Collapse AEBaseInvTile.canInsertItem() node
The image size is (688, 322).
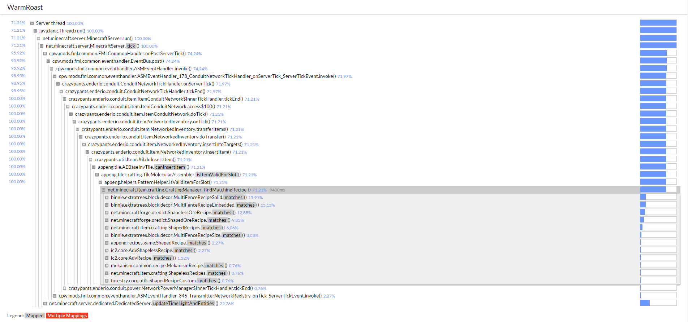[94, 167]
